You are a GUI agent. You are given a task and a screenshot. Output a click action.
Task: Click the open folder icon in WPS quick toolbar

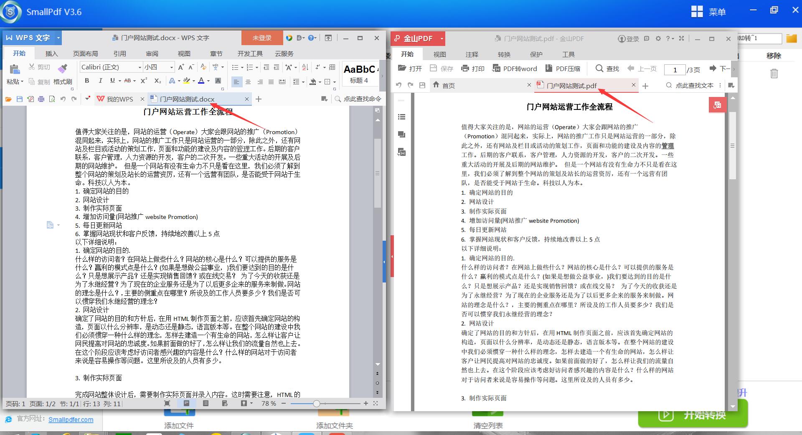click(x=8, y=99)
